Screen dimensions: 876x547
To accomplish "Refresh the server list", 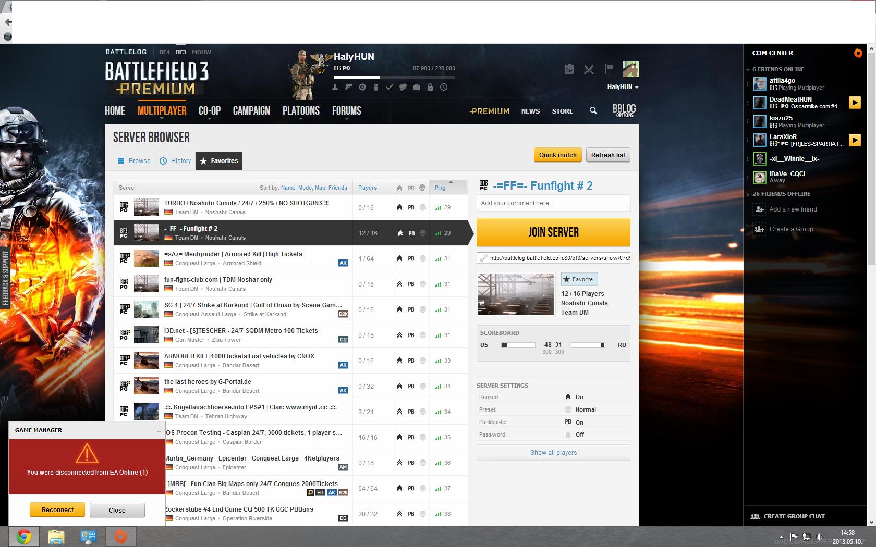I will pyautogui.click(x=608, y=155).
